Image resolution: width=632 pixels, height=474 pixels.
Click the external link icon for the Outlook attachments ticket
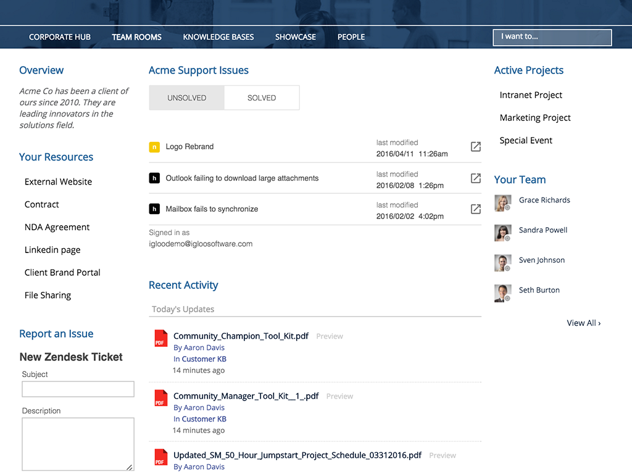[x=475, y=178]
